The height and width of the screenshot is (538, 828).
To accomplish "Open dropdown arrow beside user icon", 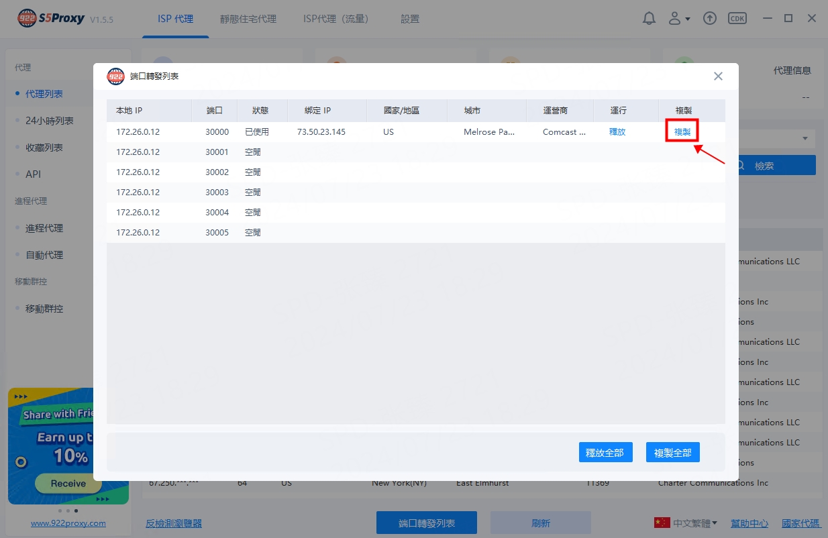I will point(688,19).
